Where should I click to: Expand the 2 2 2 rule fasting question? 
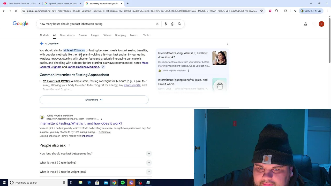[x=95, y=163]
